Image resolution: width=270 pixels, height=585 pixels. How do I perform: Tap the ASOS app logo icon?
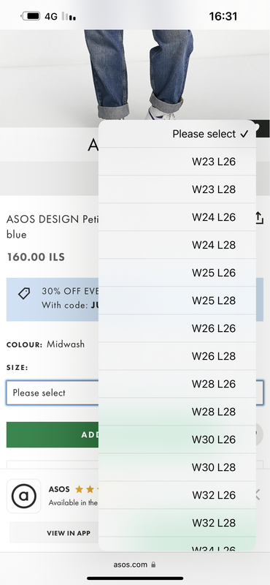click(24, 497)
